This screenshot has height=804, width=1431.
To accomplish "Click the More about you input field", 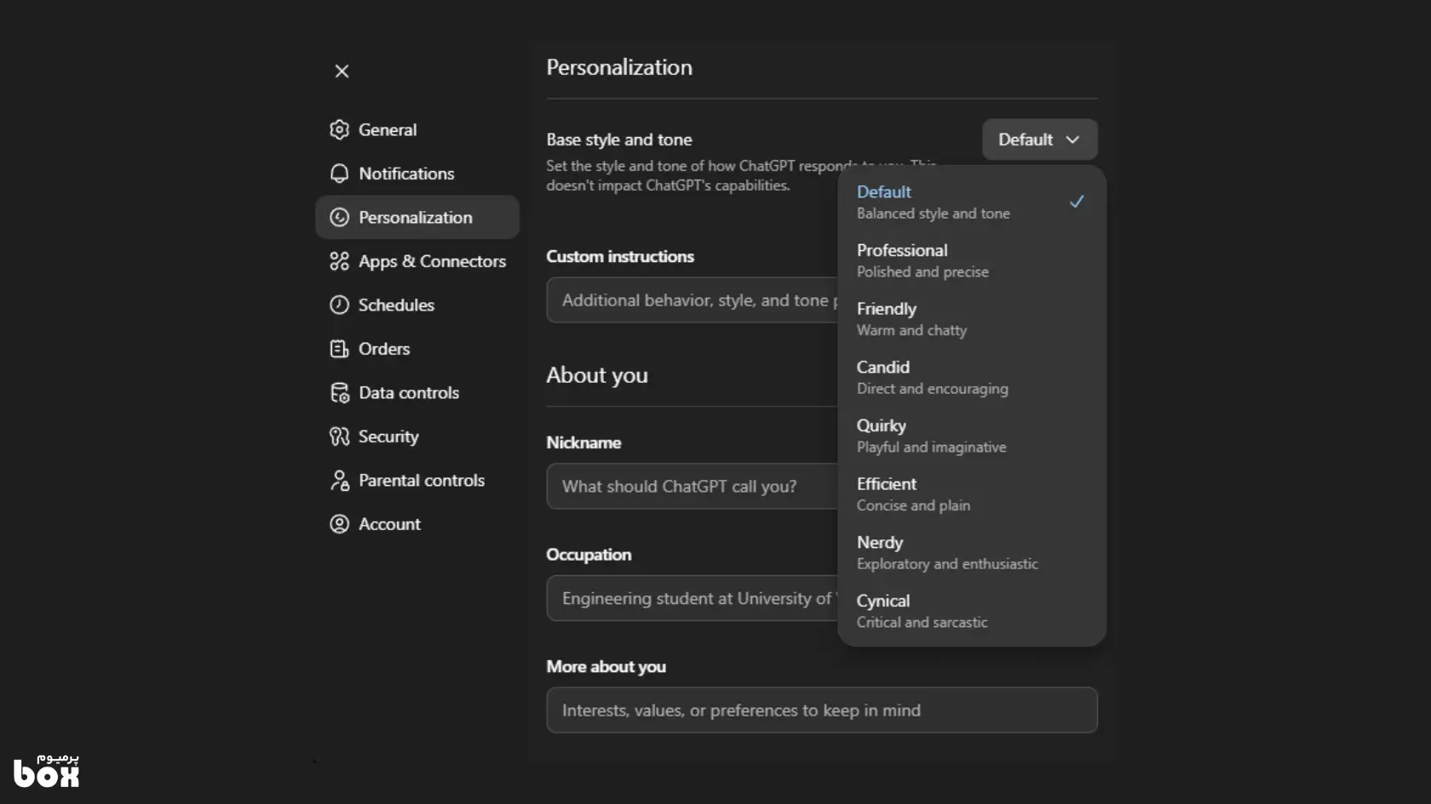I will pos(821,710).
